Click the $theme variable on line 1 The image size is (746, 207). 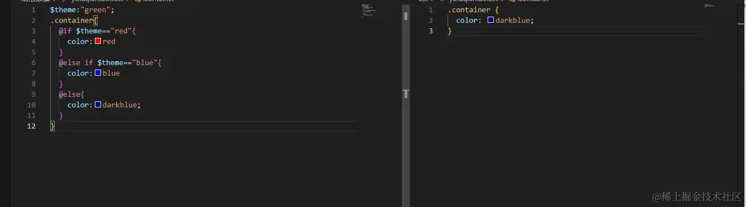62,10
